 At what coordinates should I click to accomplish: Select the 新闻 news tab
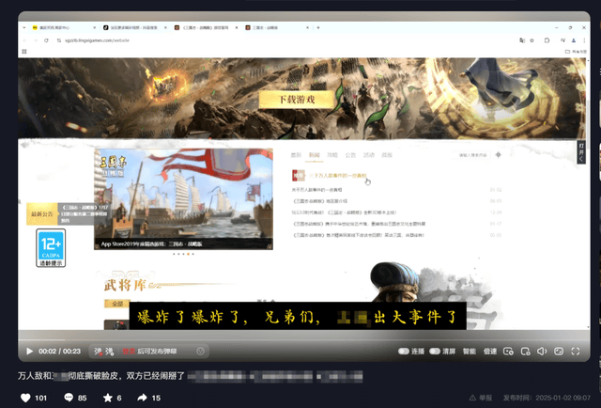coord(315,155)
